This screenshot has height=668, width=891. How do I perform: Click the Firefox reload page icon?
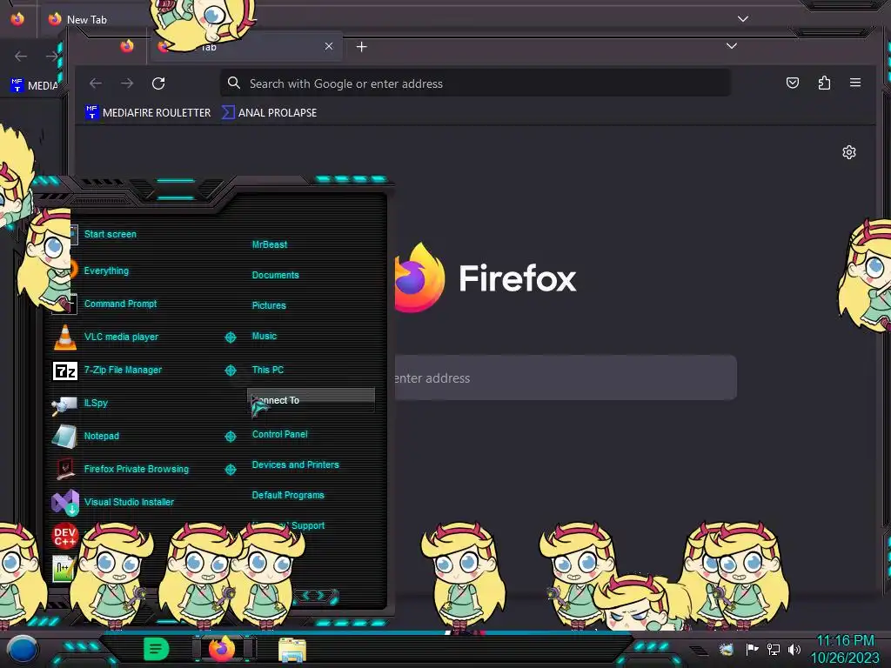158,83
